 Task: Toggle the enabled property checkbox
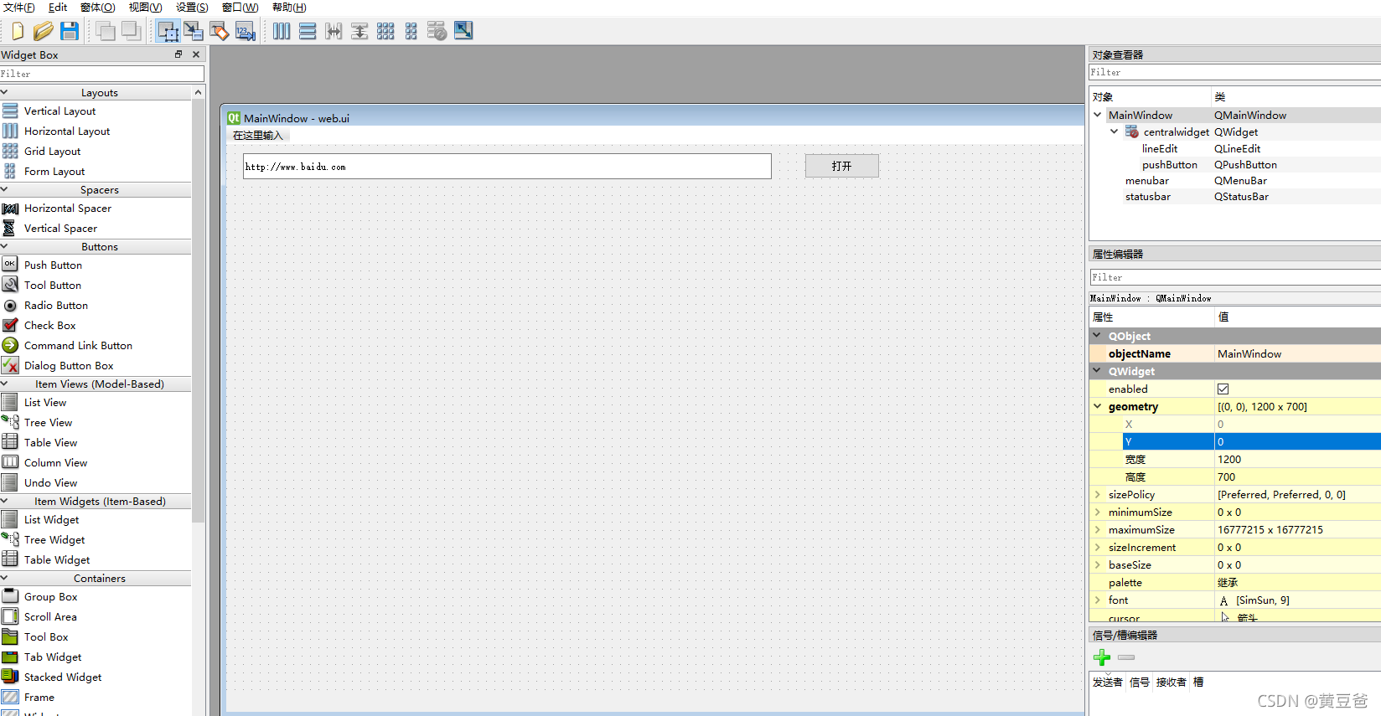[x=1223, y=389]
